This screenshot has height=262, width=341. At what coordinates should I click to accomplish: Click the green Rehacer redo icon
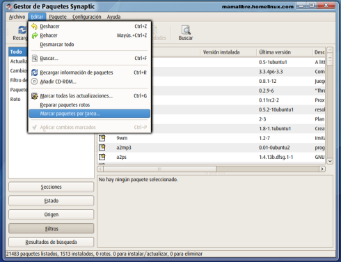pyautogui.click(x=34, y=36)
